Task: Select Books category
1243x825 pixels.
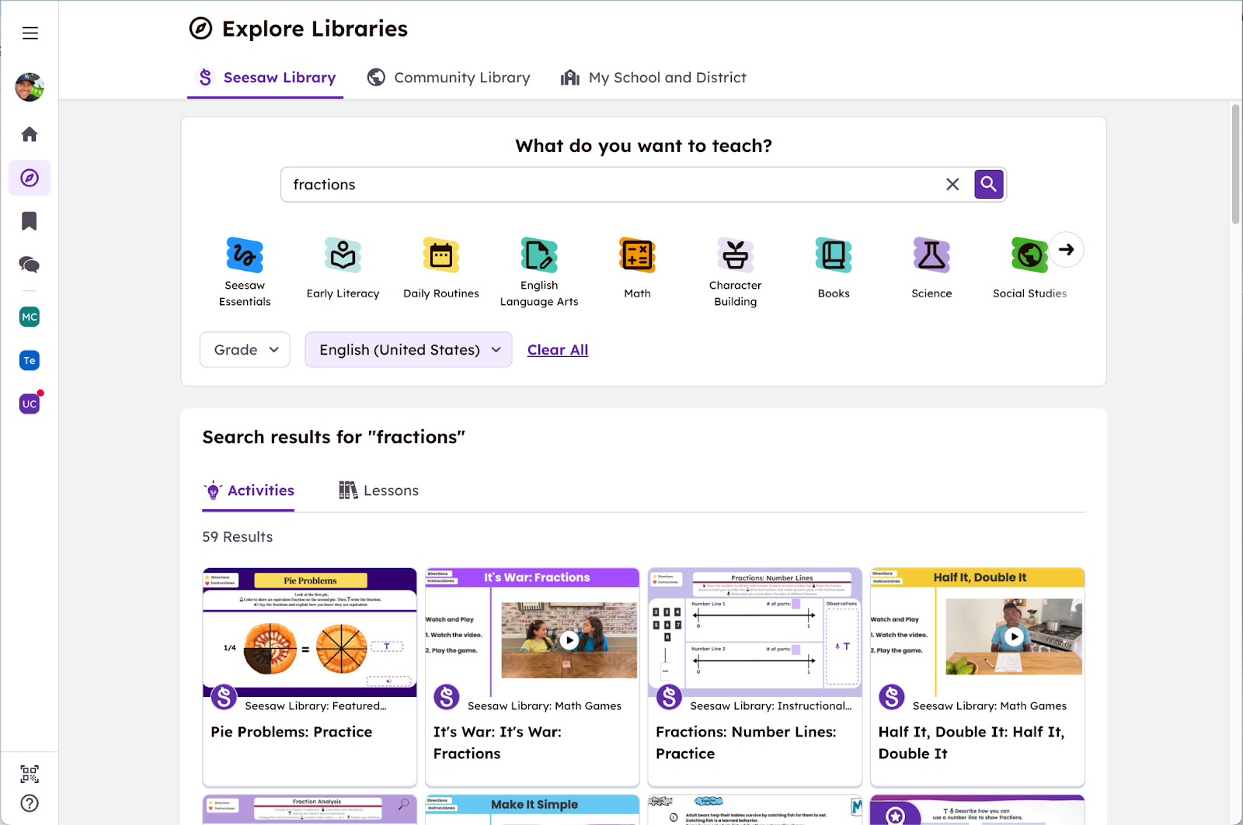Action: 834,269
